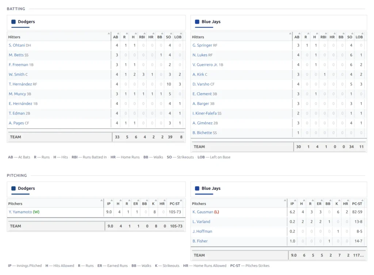
Task: Click the BATTING section heading
Action: point(16,9)
